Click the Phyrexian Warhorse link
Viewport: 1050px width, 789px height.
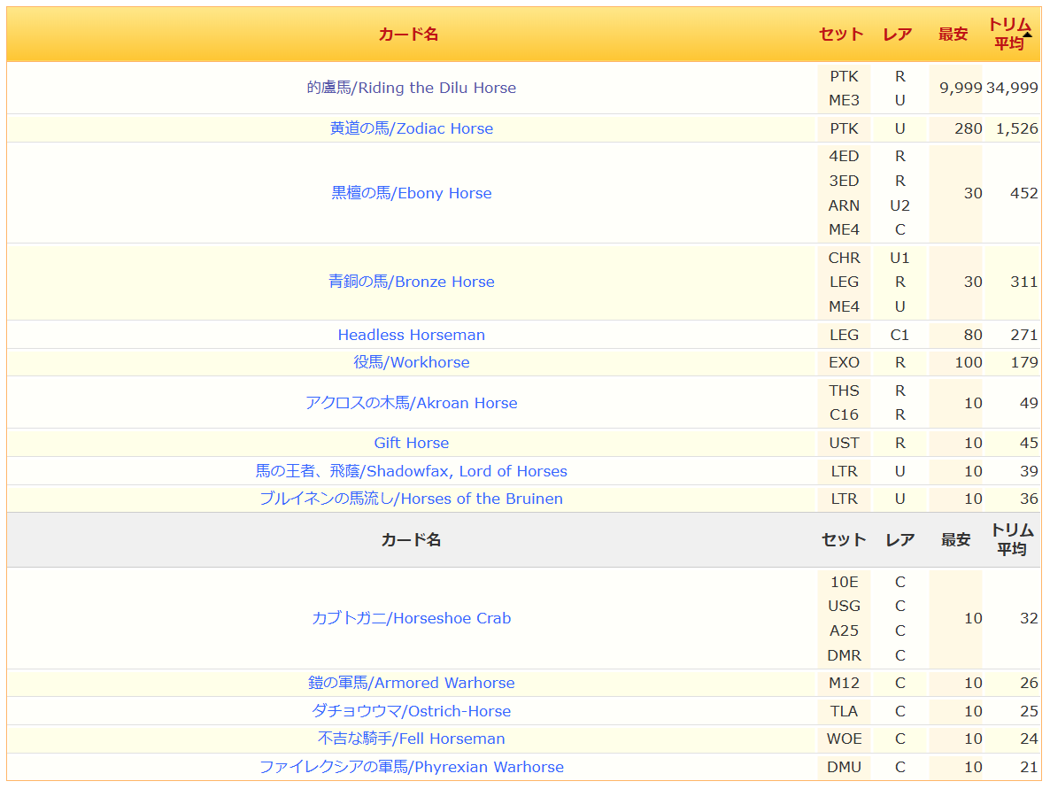click(x=411, y=767)
